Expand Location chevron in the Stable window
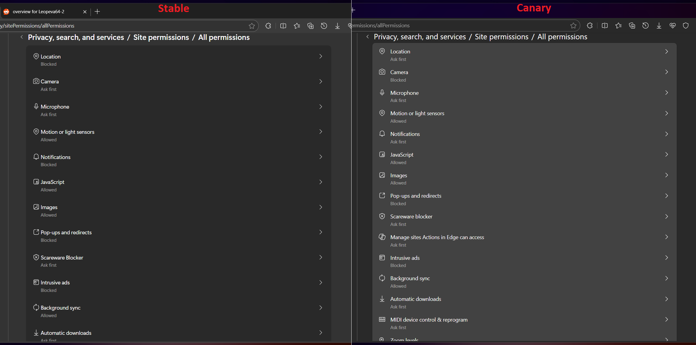This screenshot has height=345, width=696. click(x=321, y=56)
